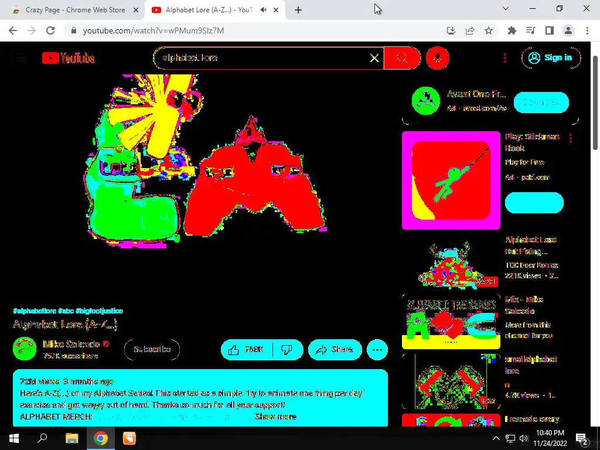Open the #bigfootjustice hashtag link

[x=100, y=311]
